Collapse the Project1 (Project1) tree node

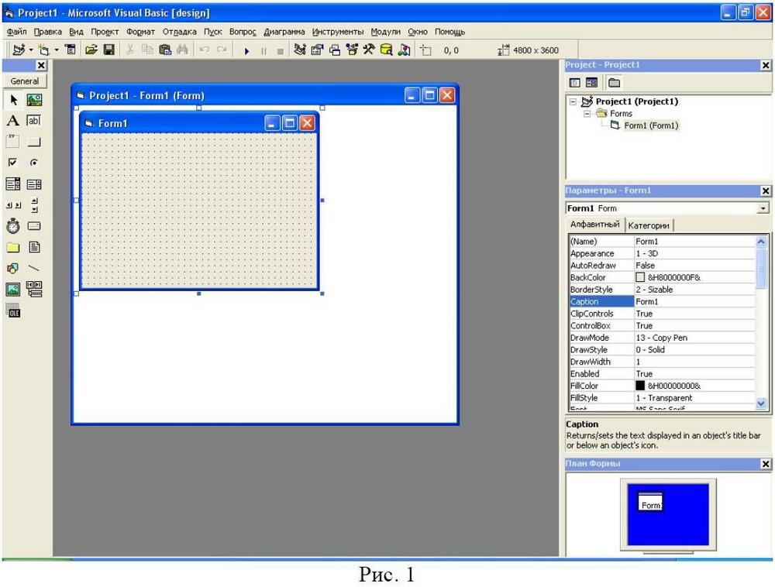[573, 101]
